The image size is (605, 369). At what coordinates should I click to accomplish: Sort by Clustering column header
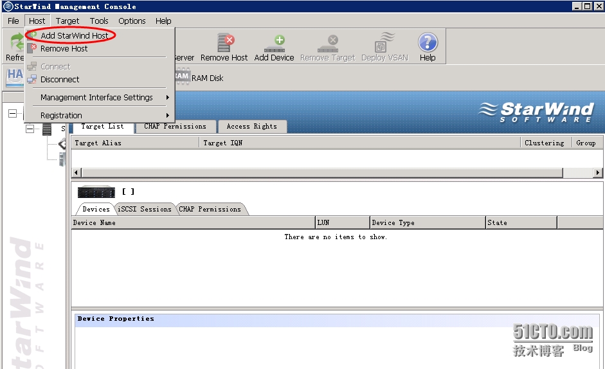tap(546, 143)
